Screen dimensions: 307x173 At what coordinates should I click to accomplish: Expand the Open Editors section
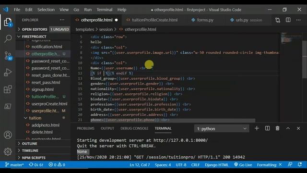tap(43, 29)
